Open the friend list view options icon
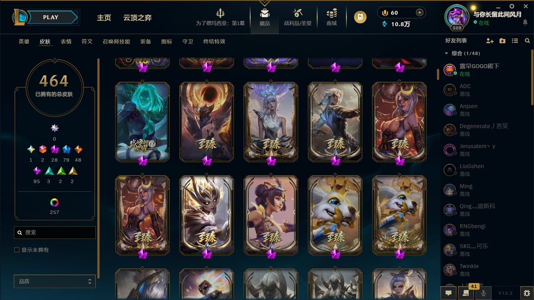The height and width of the screenshot is (300, 534). (x=515, y=41)
